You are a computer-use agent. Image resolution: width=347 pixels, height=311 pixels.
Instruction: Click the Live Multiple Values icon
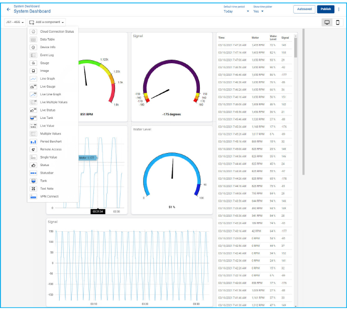pos(33,102)
